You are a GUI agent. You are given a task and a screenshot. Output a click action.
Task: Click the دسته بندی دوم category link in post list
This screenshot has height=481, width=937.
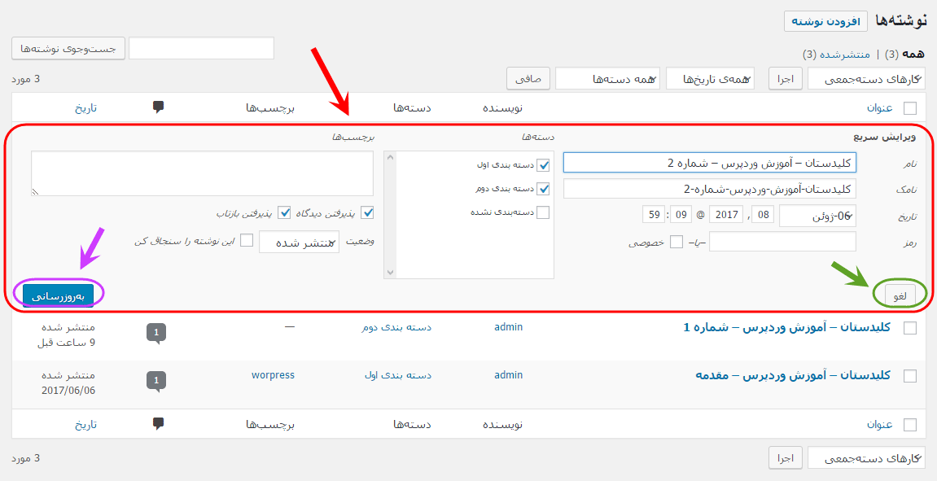tap(396, 327)
